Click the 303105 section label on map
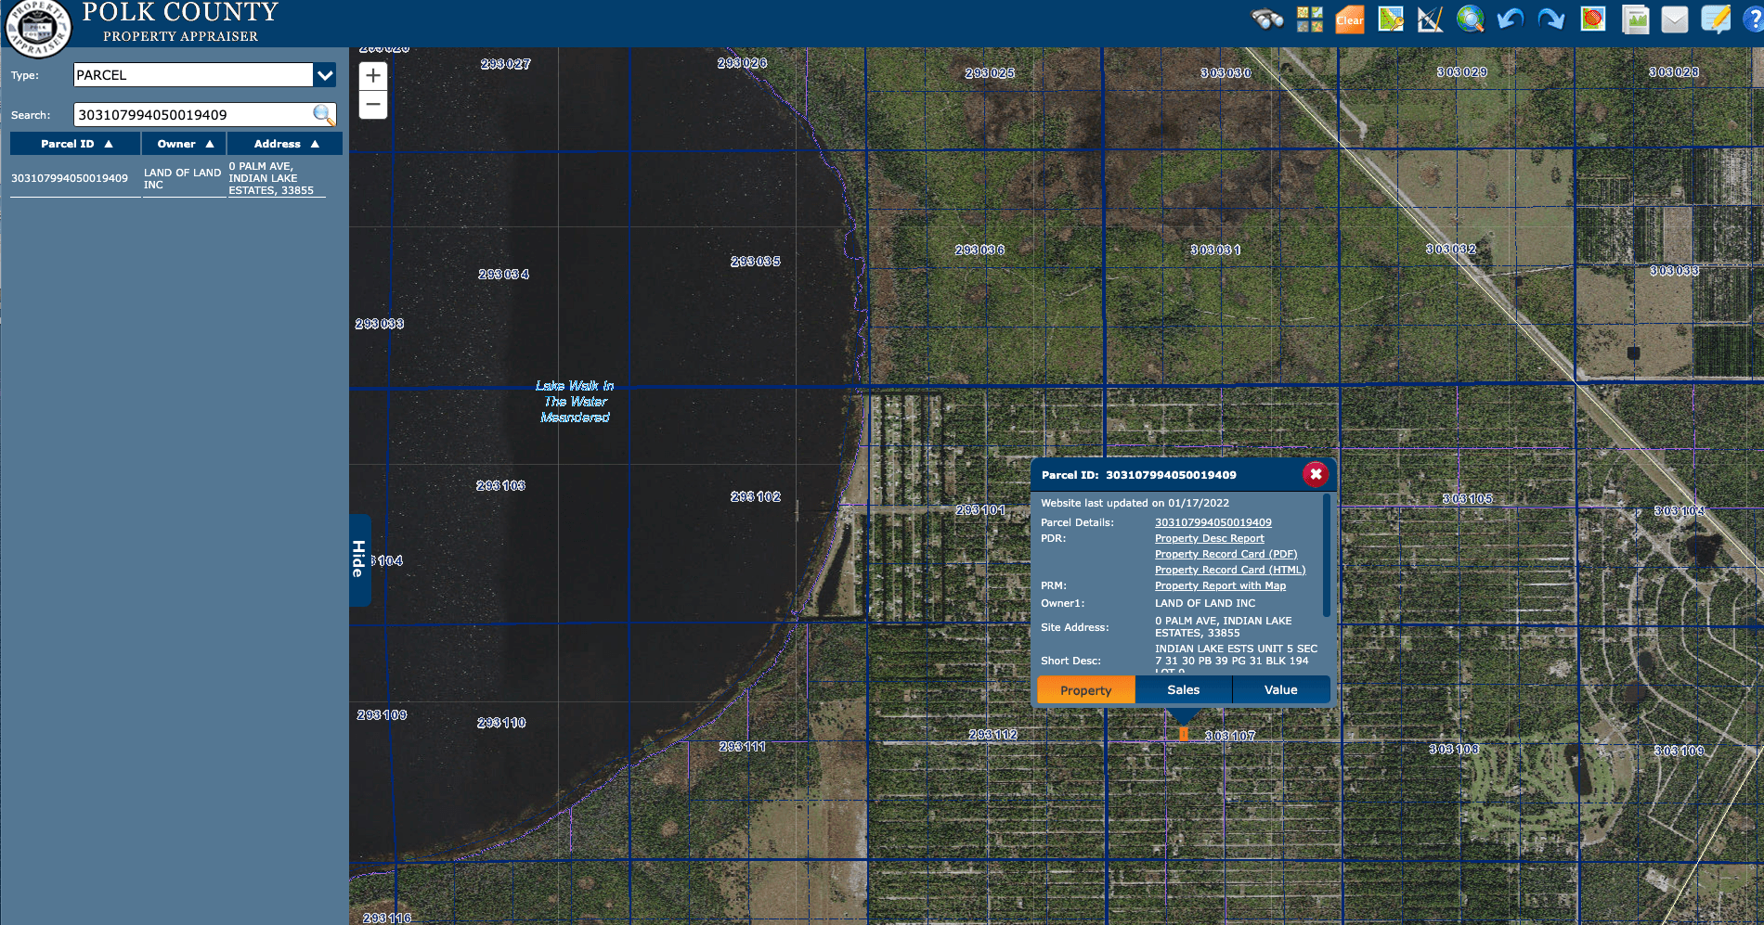The height and width of the screenshot is (925, 1764). point(1468,499)
